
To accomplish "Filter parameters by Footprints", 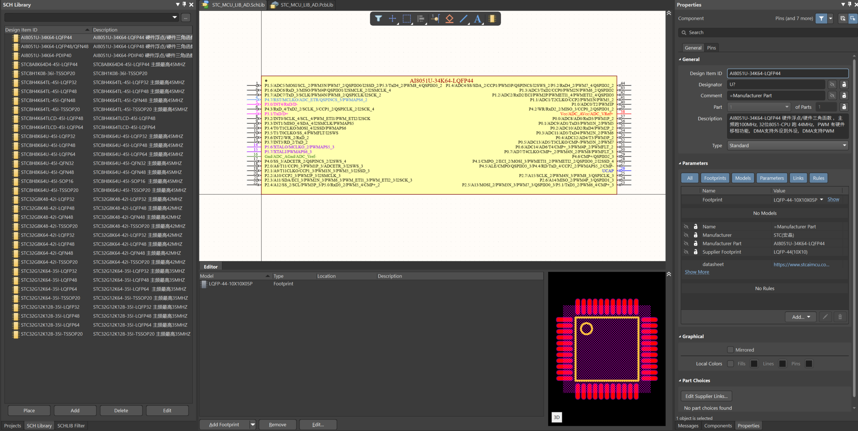I will click(715, 178).
